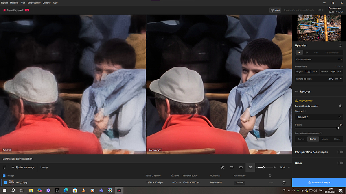The width and height of the screenshot is (346, 194).
Task: Delete IMG_71.jpg with trash icon
Action: coord(284,183)
